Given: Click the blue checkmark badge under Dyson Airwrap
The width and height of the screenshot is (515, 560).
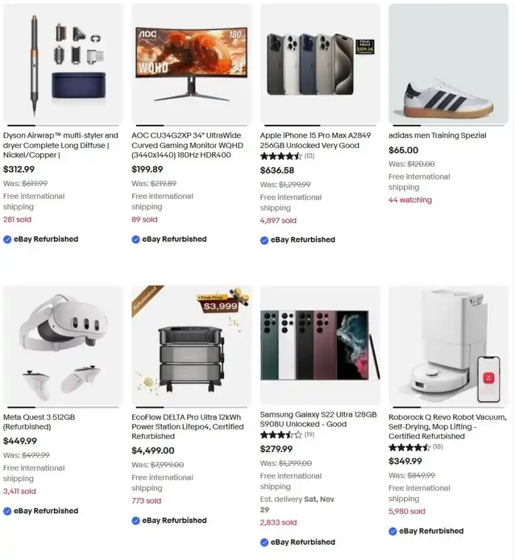Looking at the screenshot, I should pyautogui.click(x=7, y=239).
